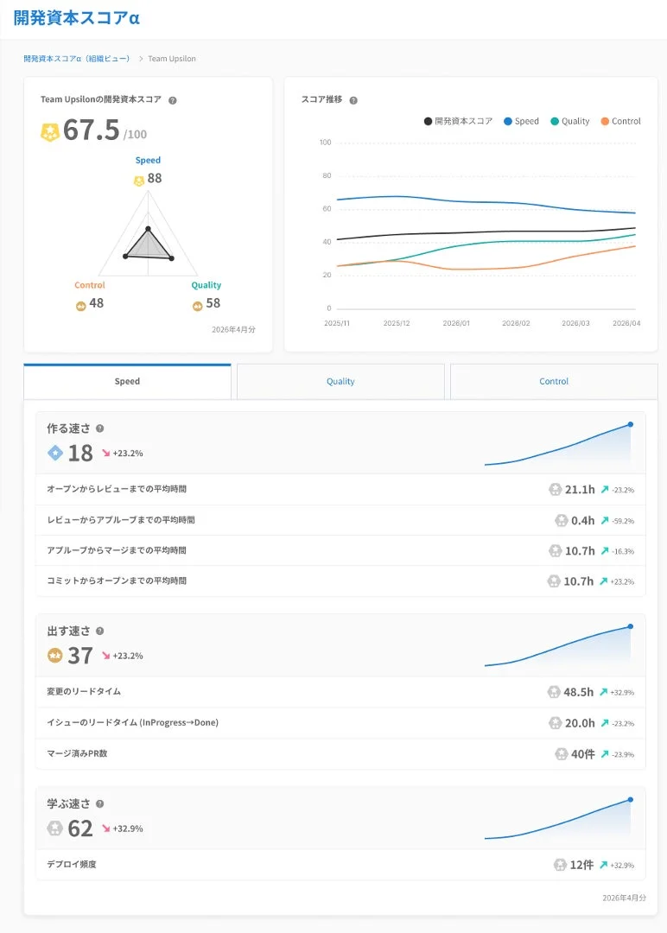Click the orange Control legend color dot
This screenshot has width=667, height=933.
tap(605, 122)
